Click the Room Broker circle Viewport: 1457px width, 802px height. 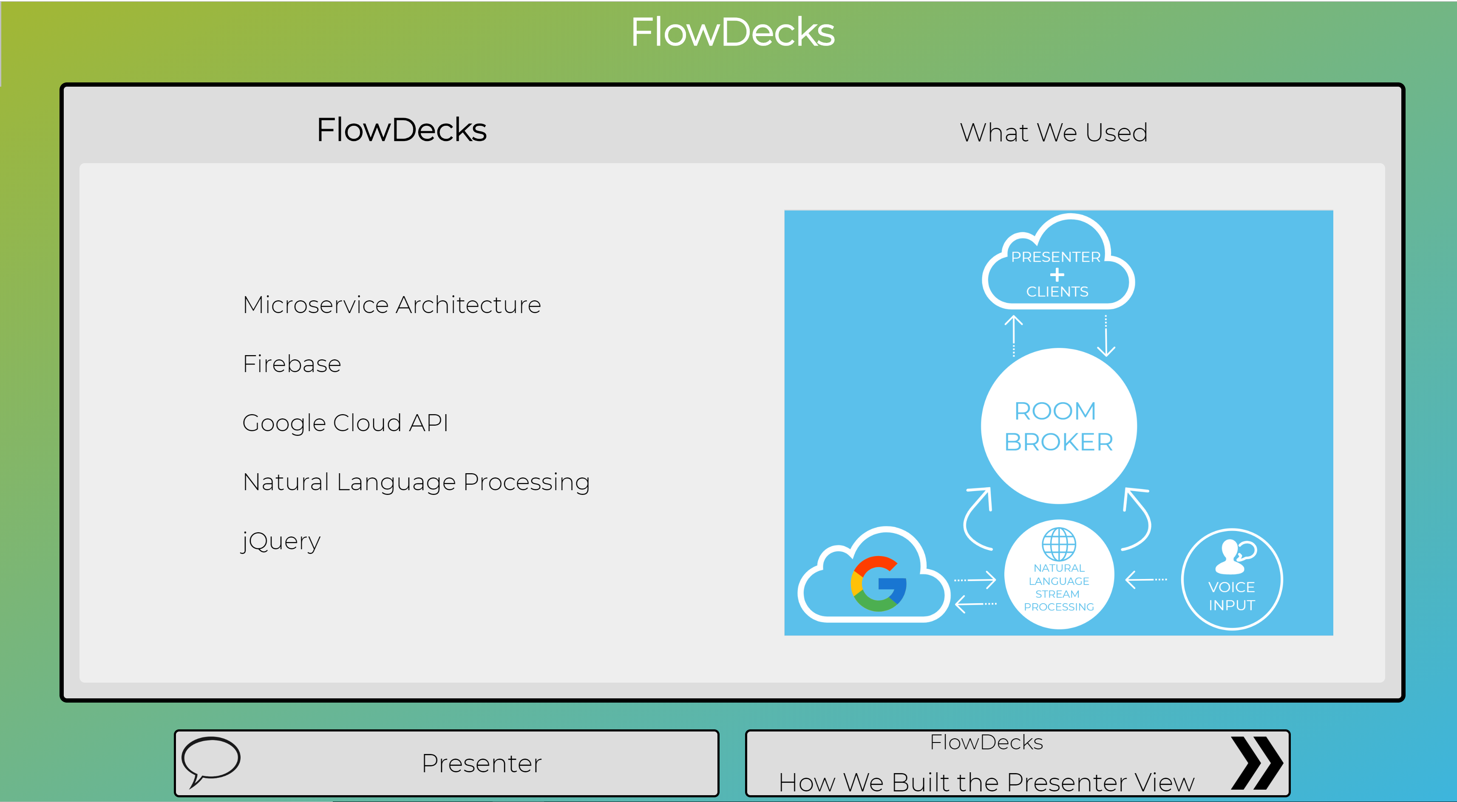pyautogui.click(x=1058, y=426)
